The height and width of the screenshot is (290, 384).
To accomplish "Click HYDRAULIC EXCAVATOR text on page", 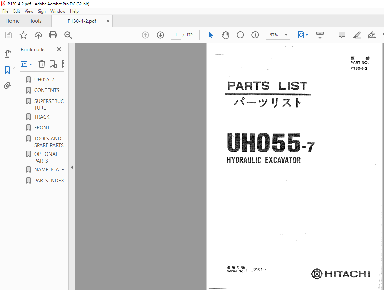I will pyautogui.click(x=264, y=160).
